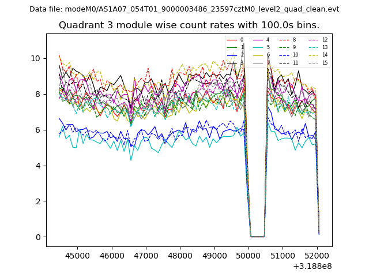The width and height of the screenshot is (369, 277).
Task: Click the red solid line legend swatch for module 0
Action: tap(231, 40)
